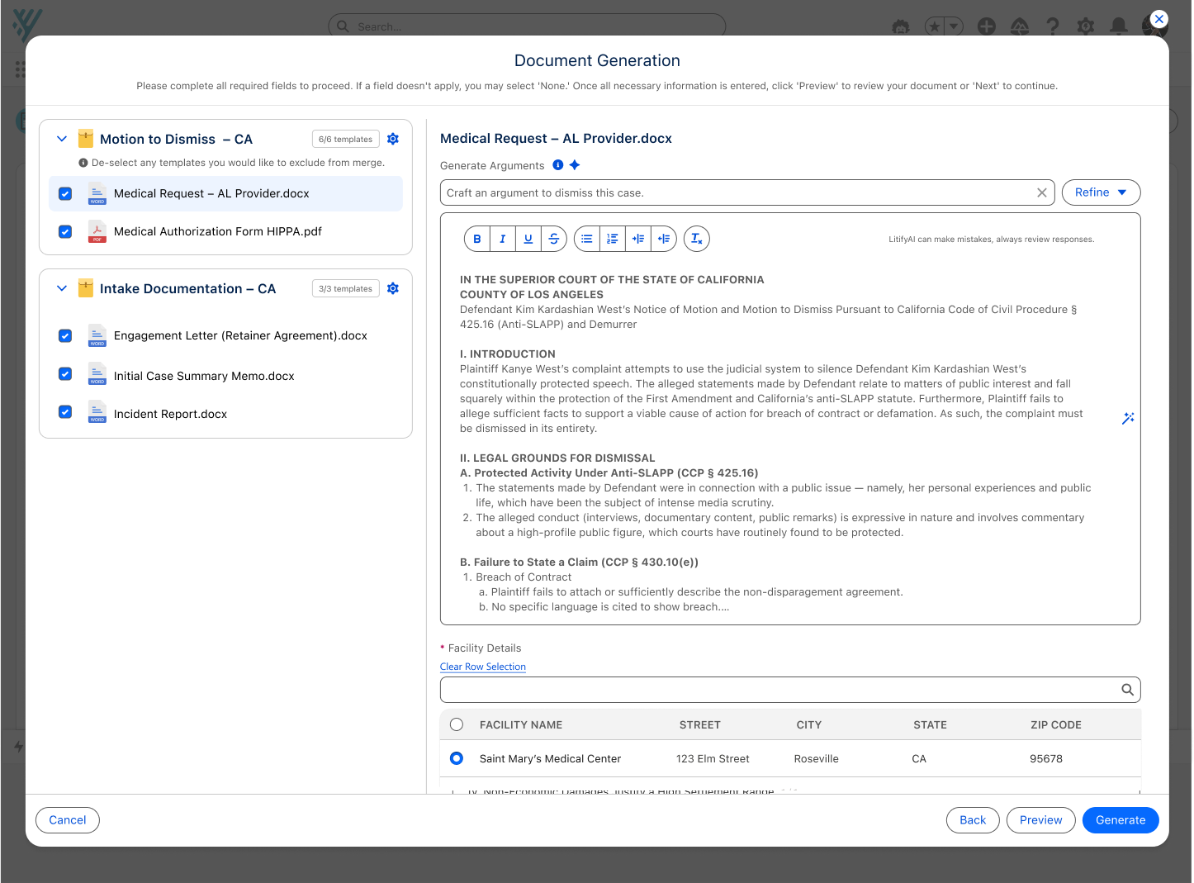This screenshot has height=883, width=1194.
Task: Click the ZIP CODE column header
Action: click(x=1056, y=724)
